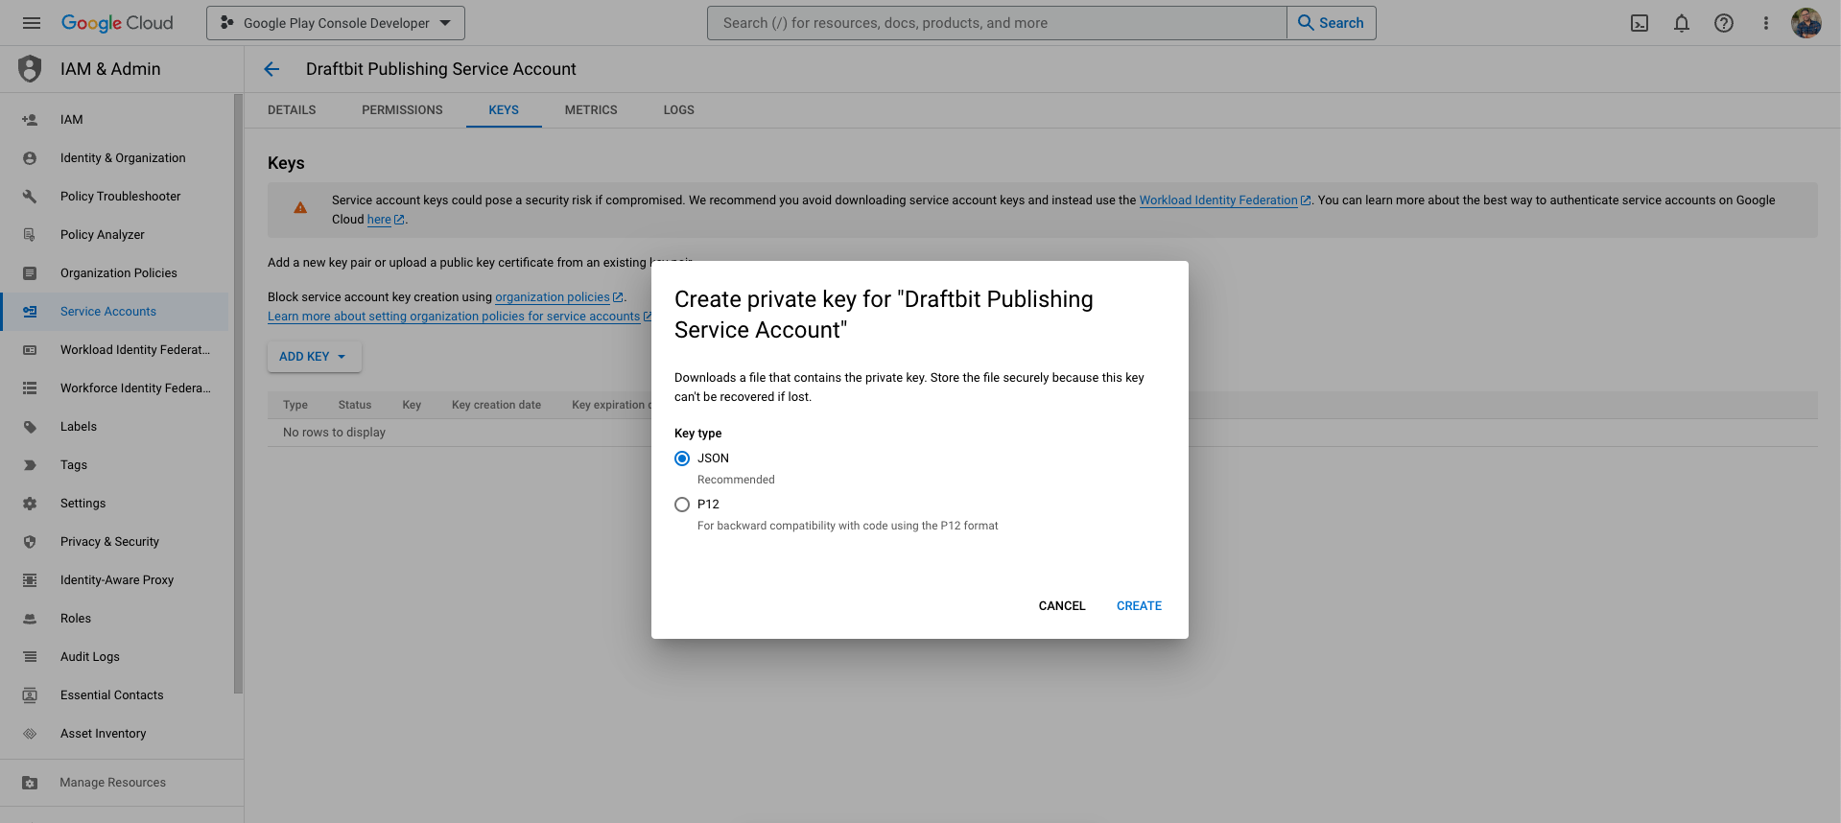Click the sidebar vertical scrollbar
The width and height of the screenshot is (1841, 823).
point(238,393)
